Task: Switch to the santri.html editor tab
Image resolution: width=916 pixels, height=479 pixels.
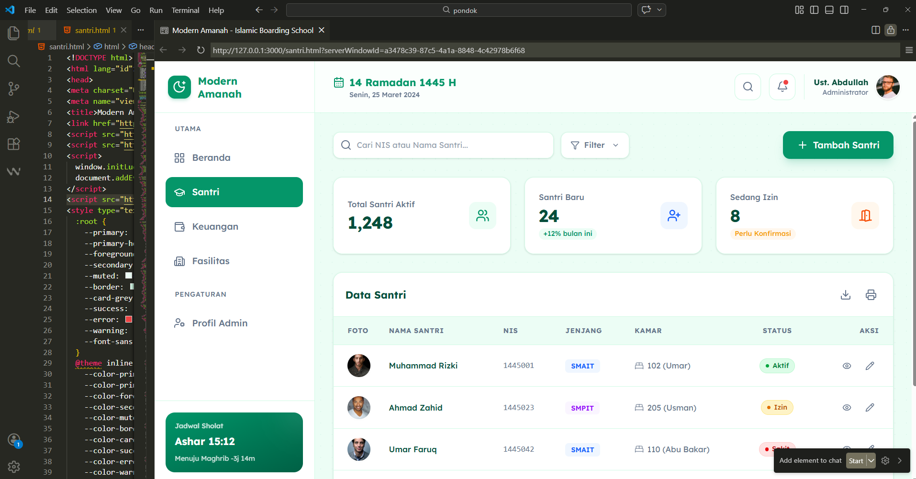Action: (92, 30)
